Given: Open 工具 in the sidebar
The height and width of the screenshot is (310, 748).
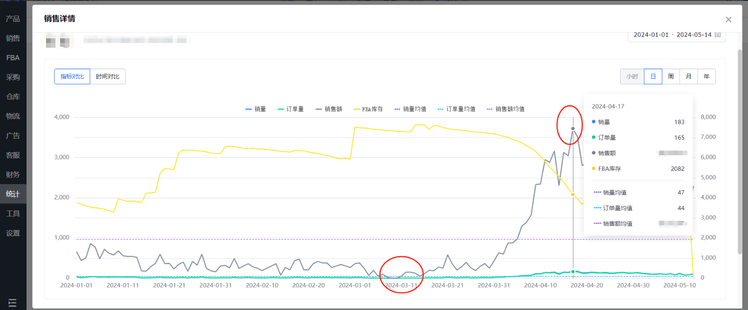Looking at the screenshot, I should pos(13,214).
